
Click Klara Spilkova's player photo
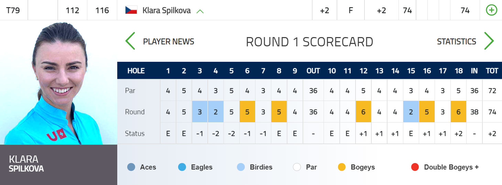(58, 82)
